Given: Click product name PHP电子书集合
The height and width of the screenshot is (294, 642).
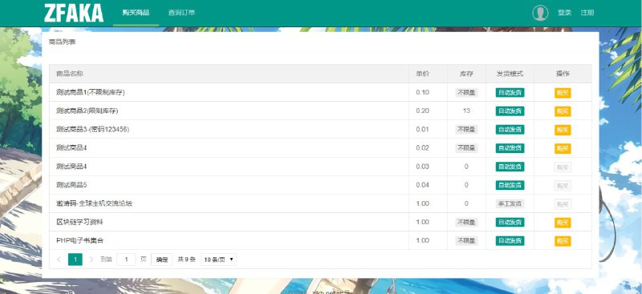Looking at the screenshot, I should (79, 240).
